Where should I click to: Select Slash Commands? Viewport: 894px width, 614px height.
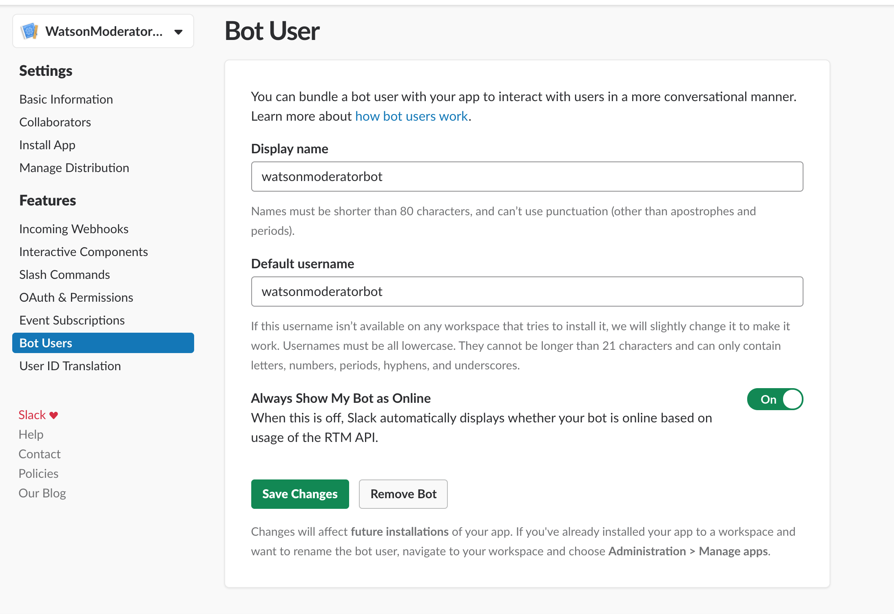[x=64, y=274]
